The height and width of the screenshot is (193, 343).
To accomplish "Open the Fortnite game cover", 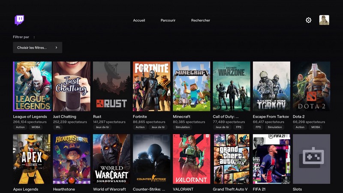I will pos(152,86).
